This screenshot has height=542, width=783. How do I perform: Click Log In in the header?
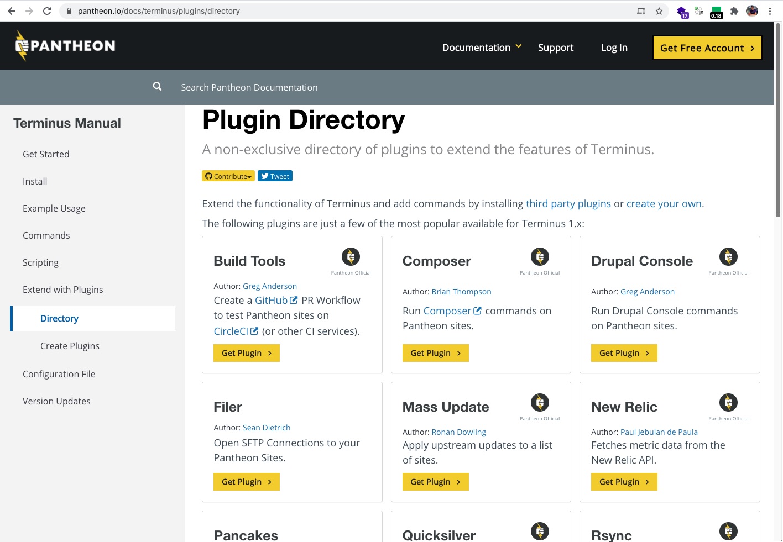click(614, 48)
